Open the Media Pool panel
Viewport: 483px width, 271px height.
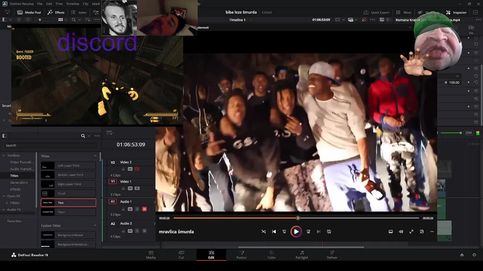point(29,12)
